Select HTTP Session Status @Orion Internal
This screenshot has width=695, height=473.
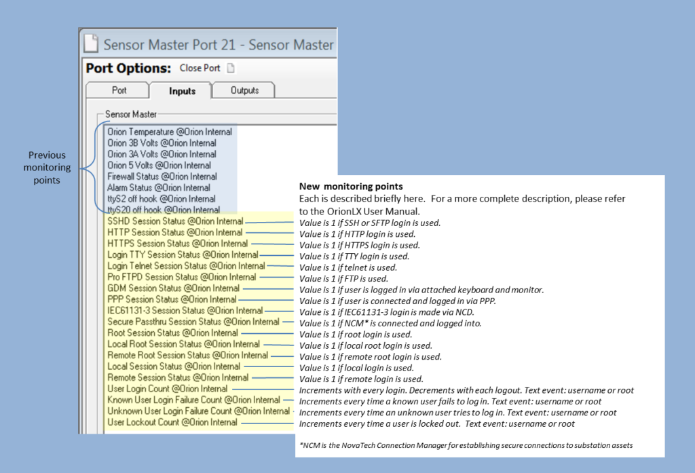(x=174, y=232)
